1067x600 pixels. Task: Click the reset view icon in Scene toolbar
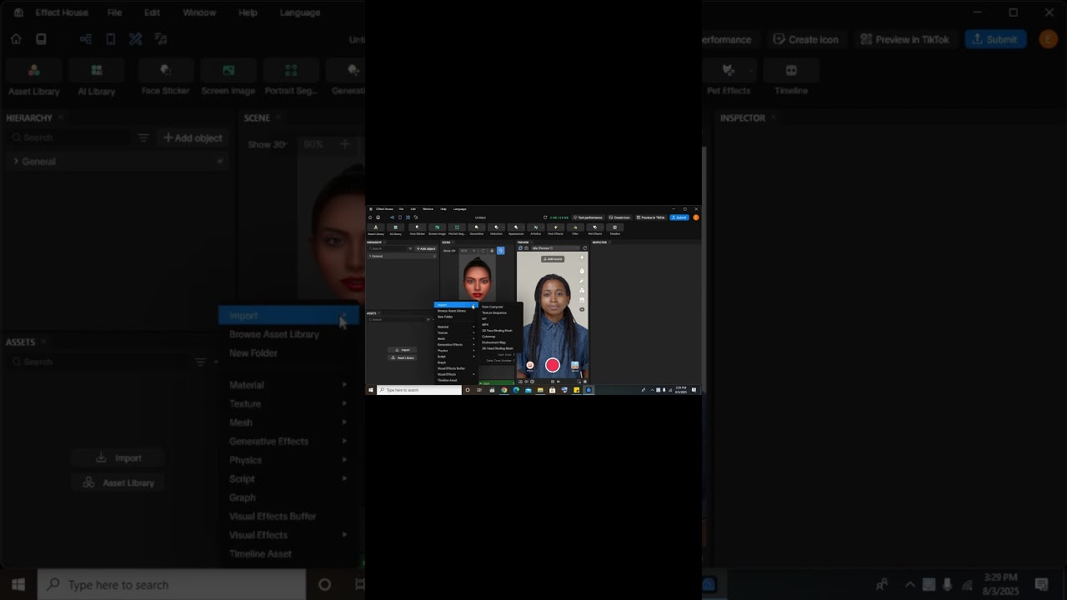click(483, 251)
